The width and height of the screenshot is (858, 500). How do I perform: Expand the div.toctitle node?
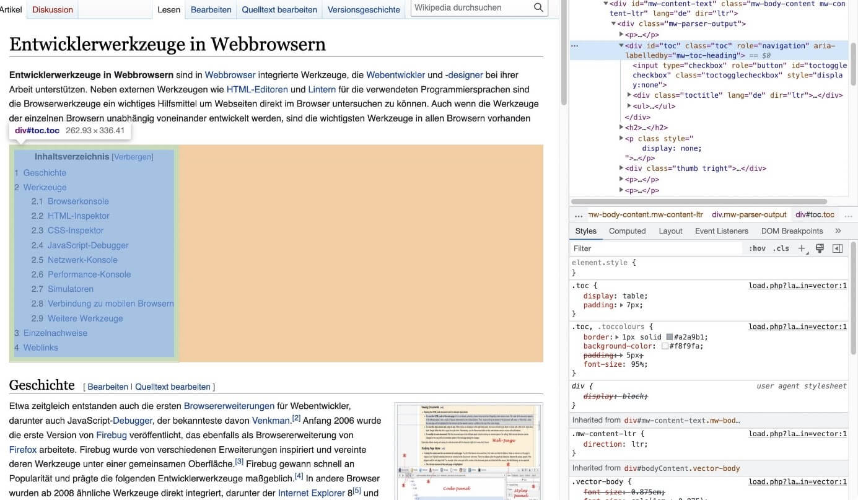629,95
